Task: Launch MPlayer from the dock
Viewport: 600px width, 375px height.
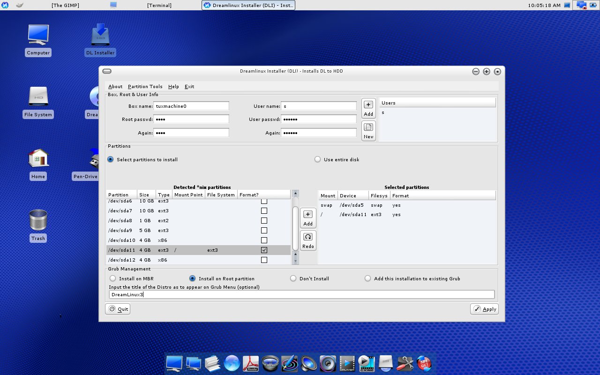Action: pyautogui.click(x=347, y=363)
